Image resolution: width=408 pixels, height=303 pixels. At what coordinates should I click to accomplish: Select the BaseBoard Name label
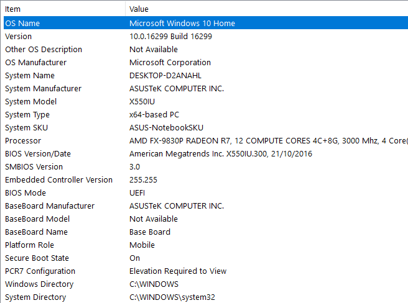37,232
